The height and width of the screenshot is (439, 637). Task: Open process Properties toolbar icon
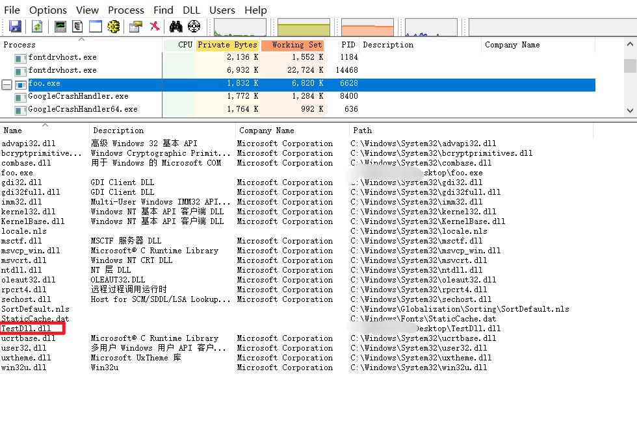tap(136, 27)
